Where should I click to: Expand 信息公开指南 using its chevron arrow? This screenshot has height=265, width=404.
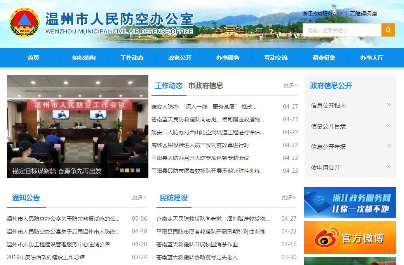pos(388,105)
